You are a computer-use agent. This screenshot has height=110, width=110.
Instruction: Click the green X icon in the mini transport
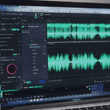12,94
